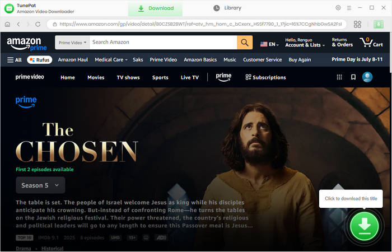Open the watchlist bookmark icon
The image size is (392, 252).
point(353,77)
